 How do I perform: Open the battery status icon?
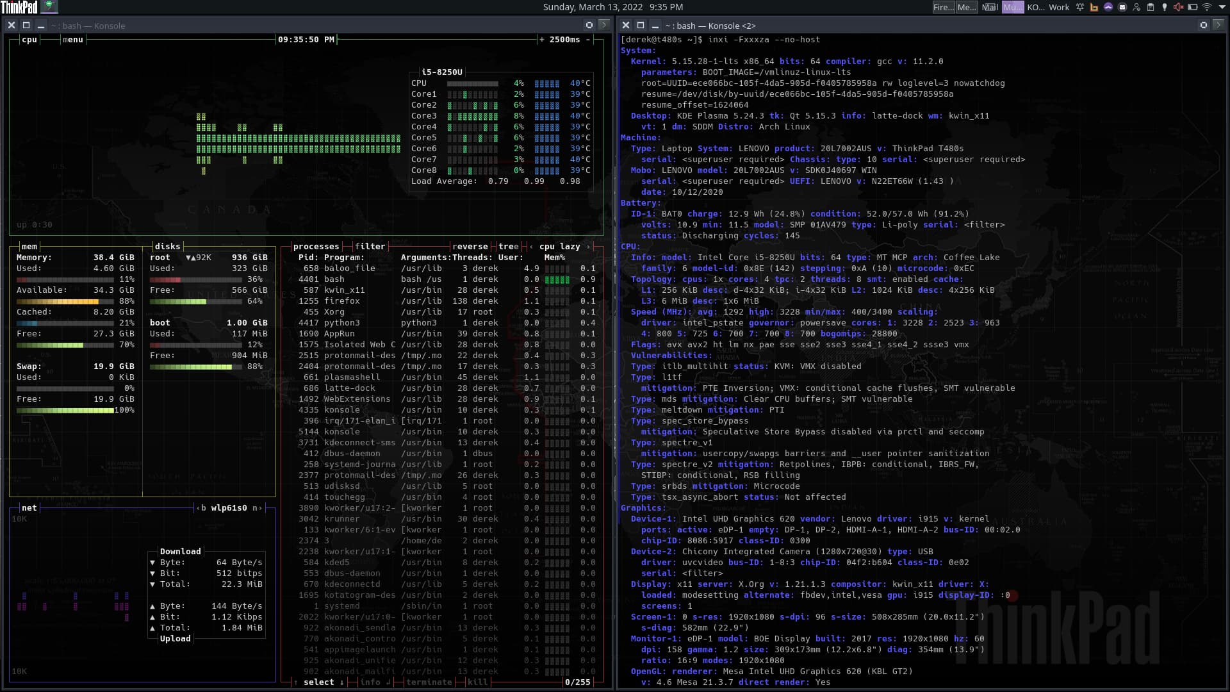pyautogui.click(x=1192, y=7)
